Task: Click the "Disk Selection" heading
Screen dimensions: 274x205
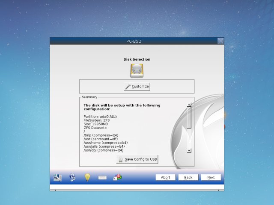Action: pyautogui.click(x=137, y=59)
